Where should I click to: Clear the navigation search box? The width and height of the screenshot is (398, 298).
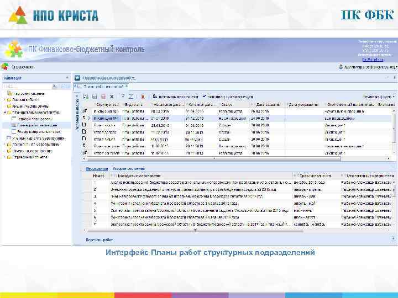[55, 87]
